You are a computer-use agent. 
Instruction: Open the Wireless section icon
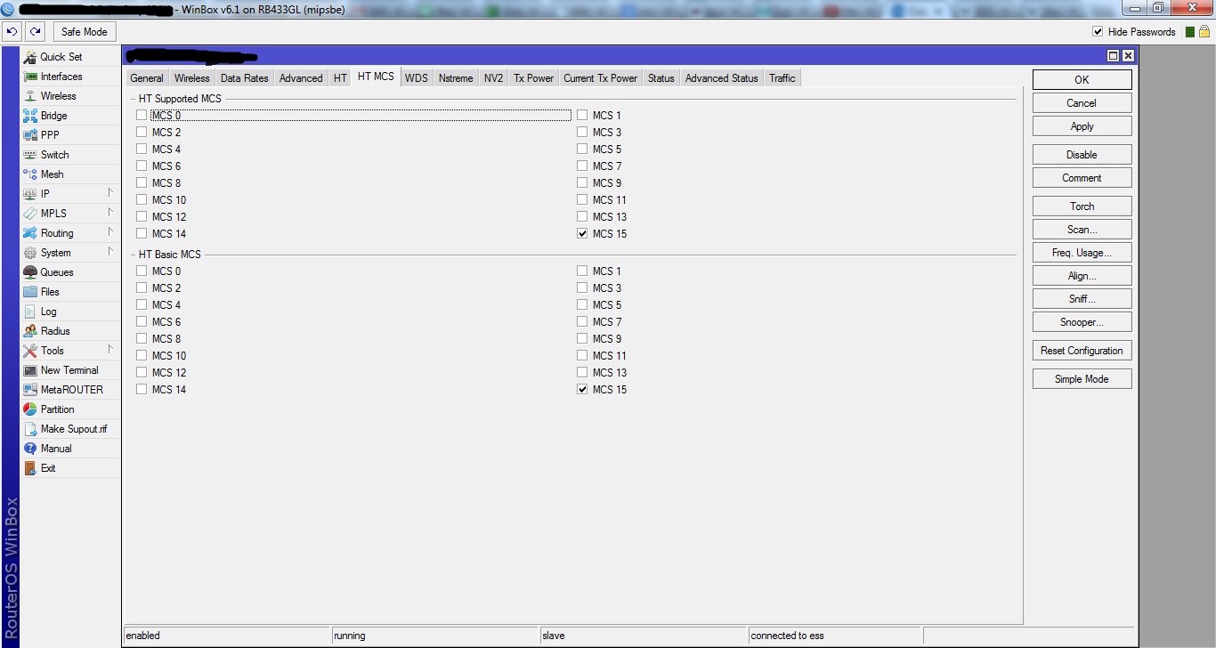tap(30, 96)
